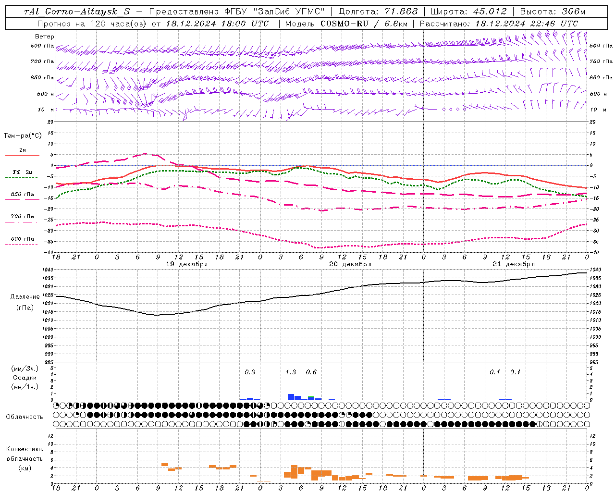Click the (мм/1ч.) precipitation unit label

[25, 387]
